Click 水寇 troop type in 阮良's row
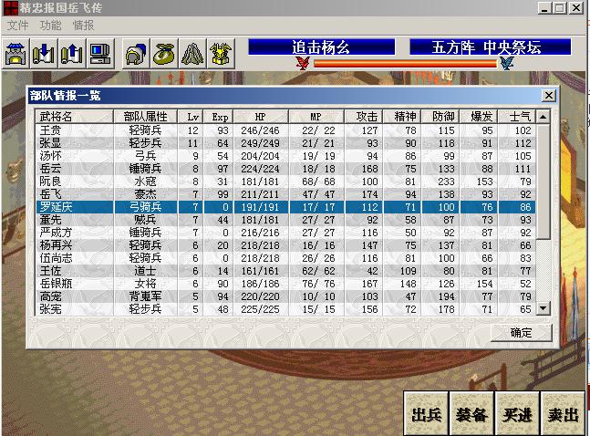This screenshot has width=590, height=436. (145, 182)
